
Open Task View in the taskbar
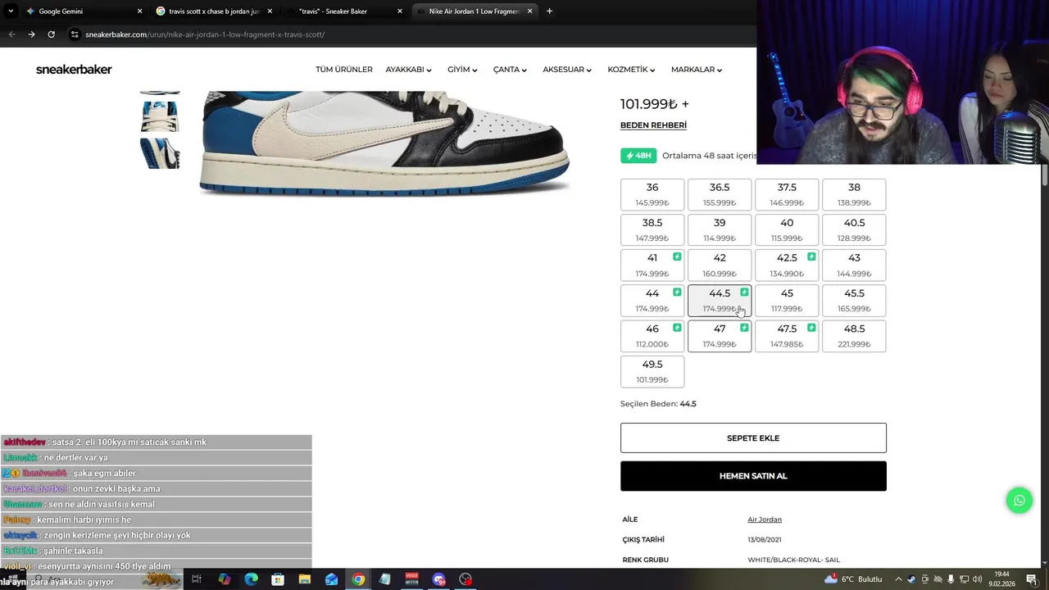[x=197, y=579]
